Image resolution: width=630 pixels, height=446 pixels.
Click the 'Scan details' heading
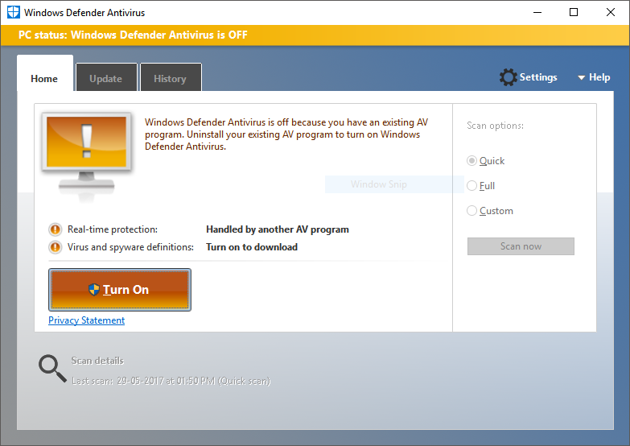point(97,361)
